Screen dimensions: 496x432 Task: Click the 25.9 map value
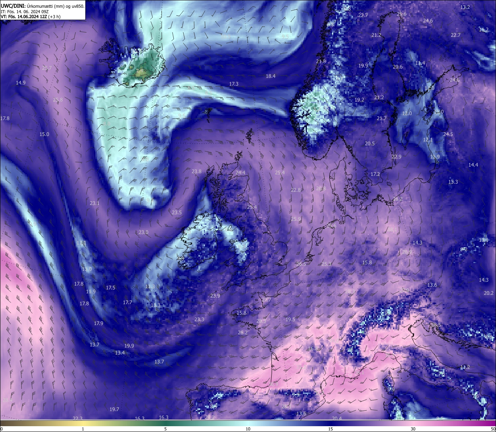(x=296, y=219)
